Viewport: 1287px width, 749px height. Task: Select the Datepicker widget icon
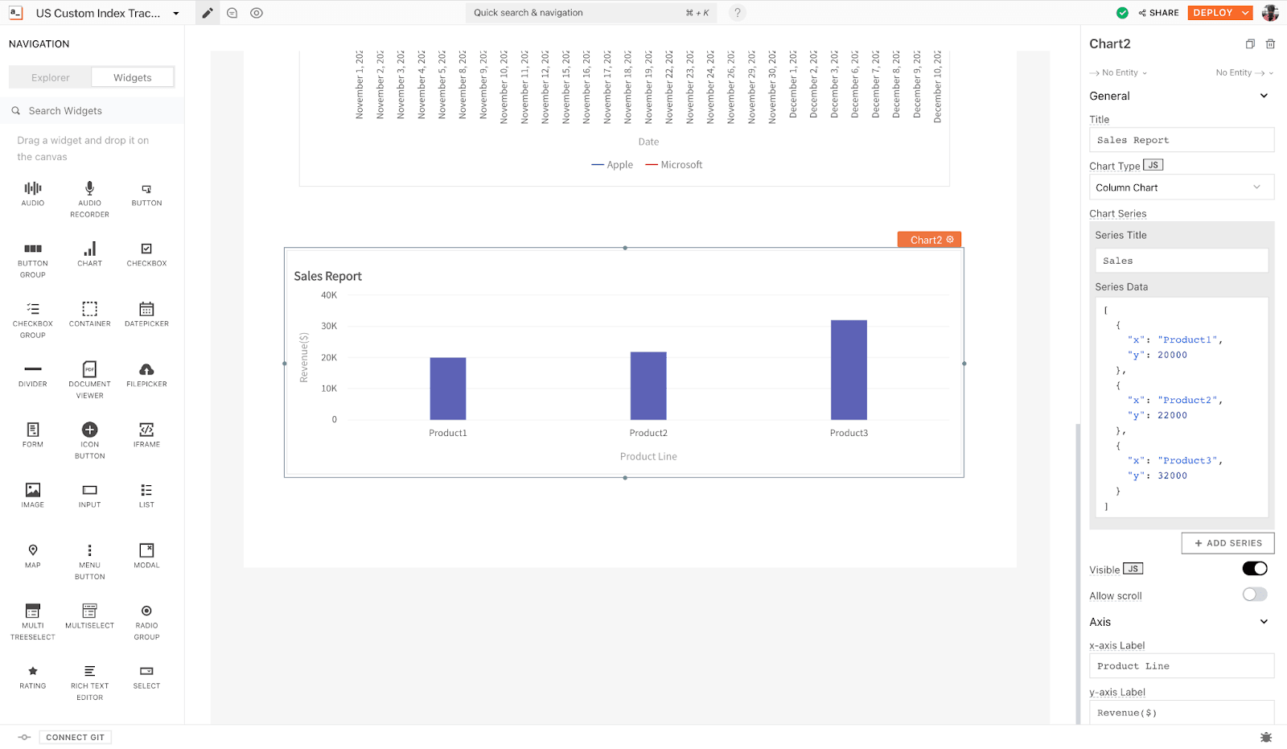point(146,310)
